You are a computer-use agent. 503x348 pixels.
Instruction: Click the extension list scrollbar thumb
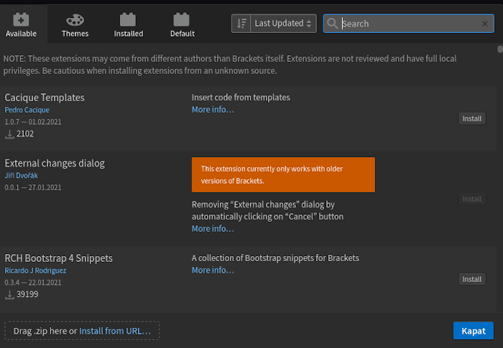point(500,50)
